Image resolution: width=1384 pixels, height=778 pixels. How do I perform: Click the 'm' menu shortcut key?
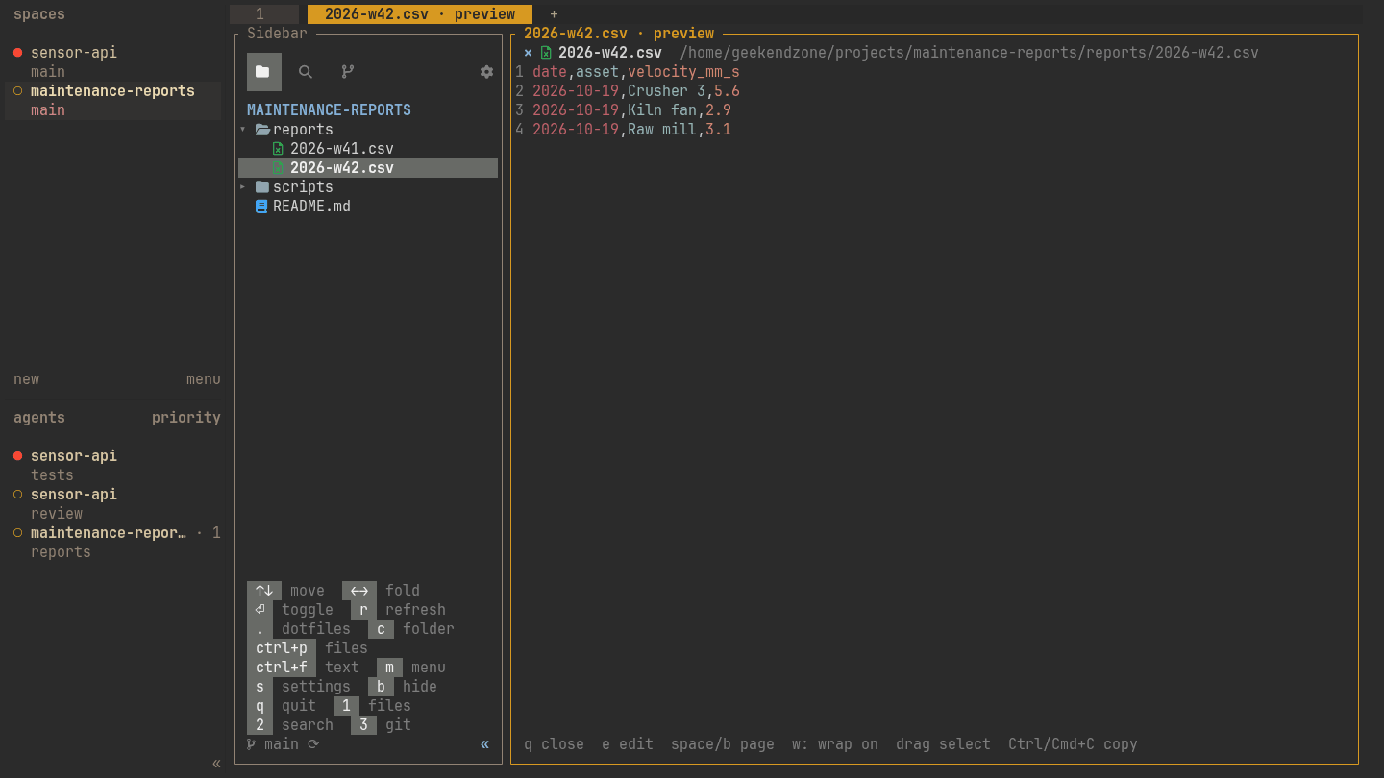pos(389,668)
